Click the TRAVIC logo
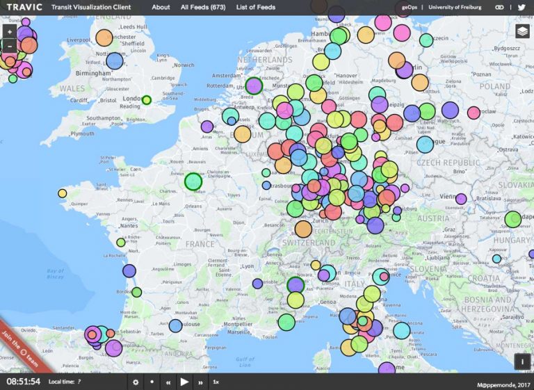534x390 pixels. click(x=23, y=7)
